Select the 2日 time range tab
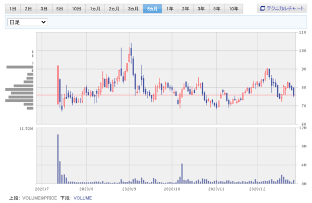312x203 pixels. pos(29,9)
